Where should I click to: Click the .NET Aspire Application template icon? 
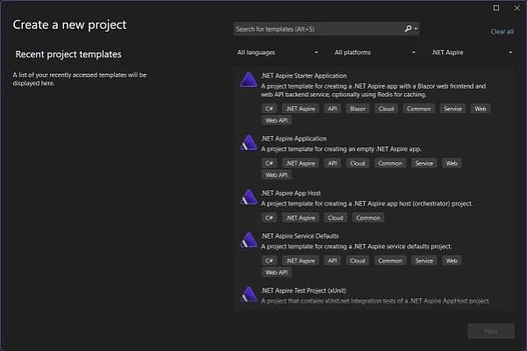(249, 143)
